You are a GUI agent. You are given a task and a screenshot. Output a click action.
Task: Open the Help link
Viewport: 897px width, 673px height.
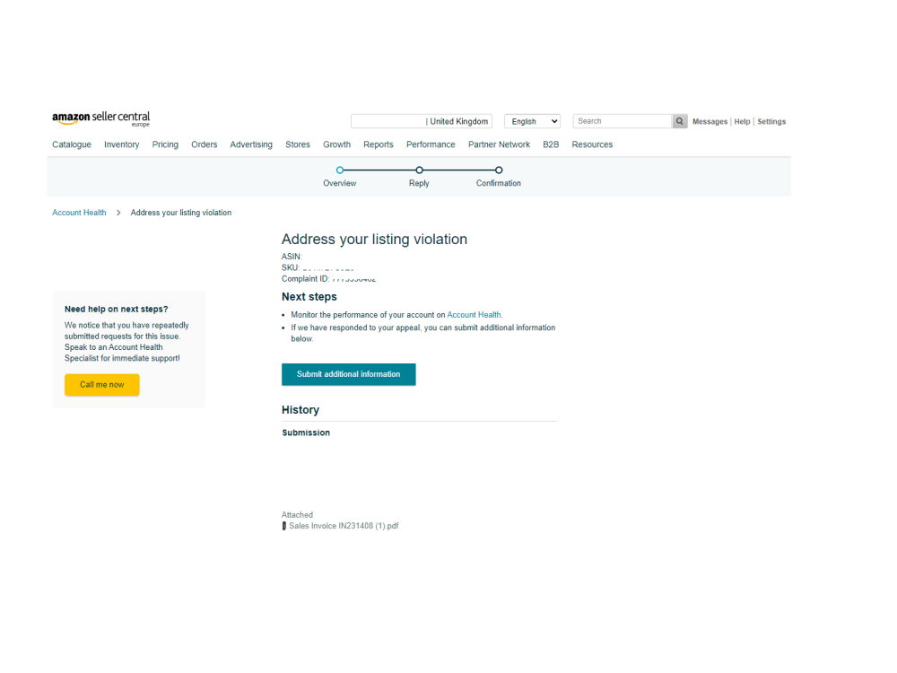(x=742, y=122)
